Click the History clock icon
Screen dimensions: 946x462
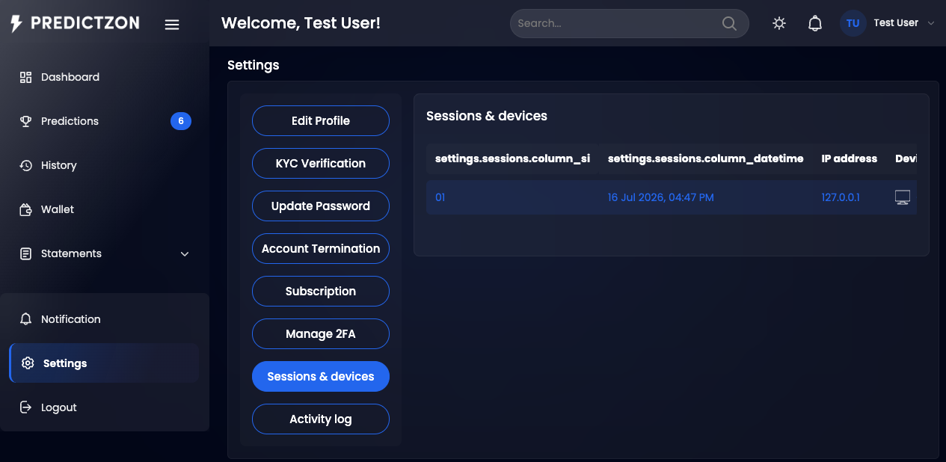(x=25, y=165)
